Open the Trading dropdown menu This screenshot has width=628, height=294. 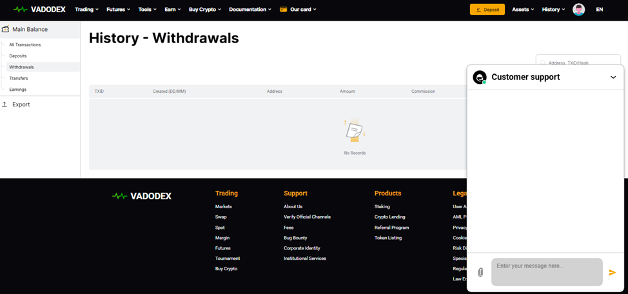pos(86,9)
